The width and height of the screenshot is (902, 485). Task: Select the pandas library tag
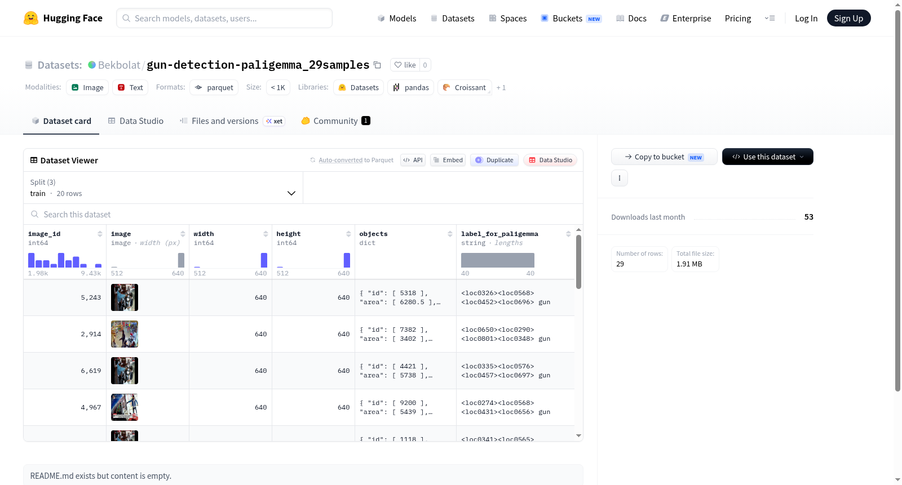[x=410, y=87]
